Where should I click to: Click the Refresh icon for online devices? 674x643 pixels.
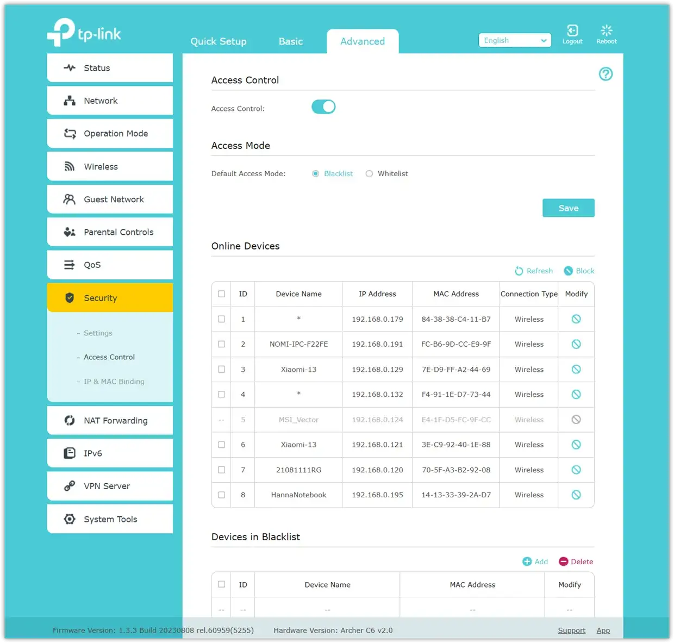[x=519, y=271]
